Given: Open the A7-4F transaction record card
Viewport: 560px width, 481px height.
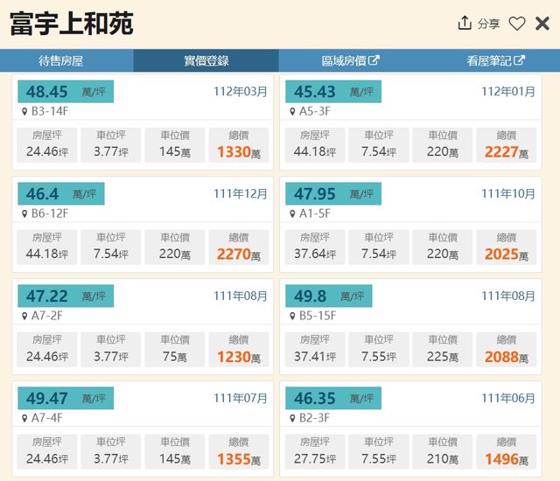Looking at the screenshot, I should (143, 427).
